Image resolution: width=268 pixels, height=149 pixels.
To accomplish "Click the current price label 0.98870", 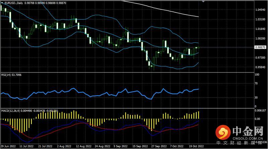I will [x=260, y=47].
